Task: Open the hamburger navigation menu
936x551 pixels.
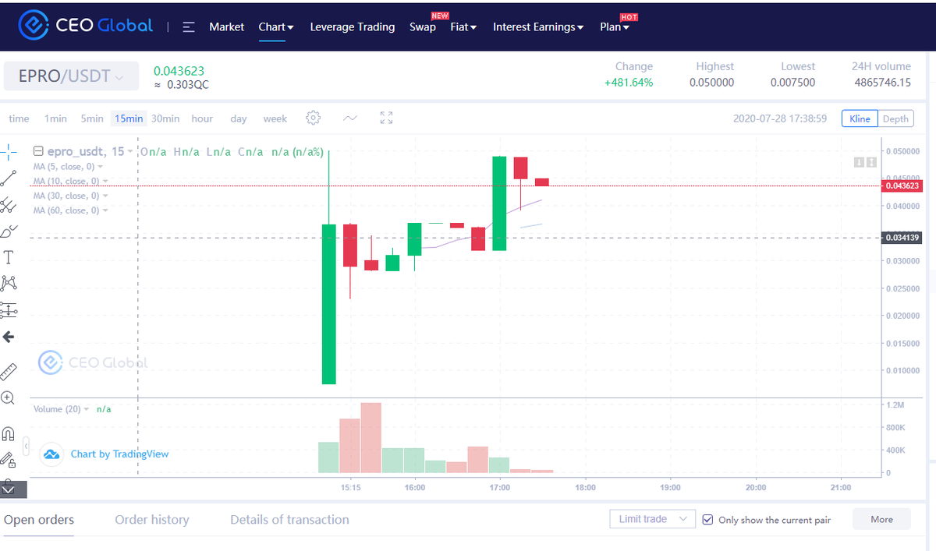Action: [x=189, y=26]
